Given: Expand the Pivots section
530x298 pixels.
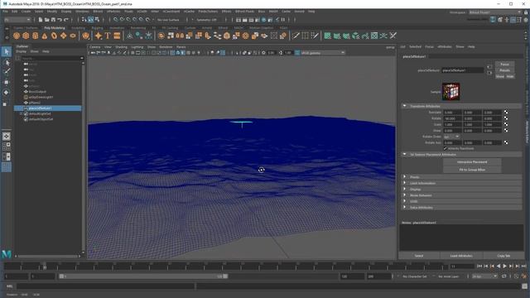Looking at the screenshot, I should (405, 177).
